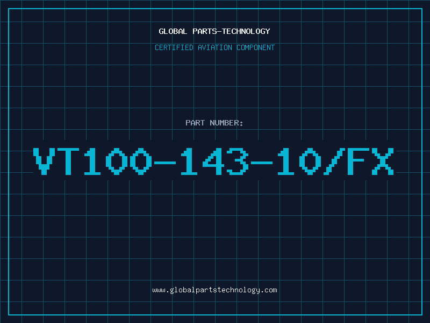
Task: Select the part number VT100-143-10/FX
Action: 213,161
